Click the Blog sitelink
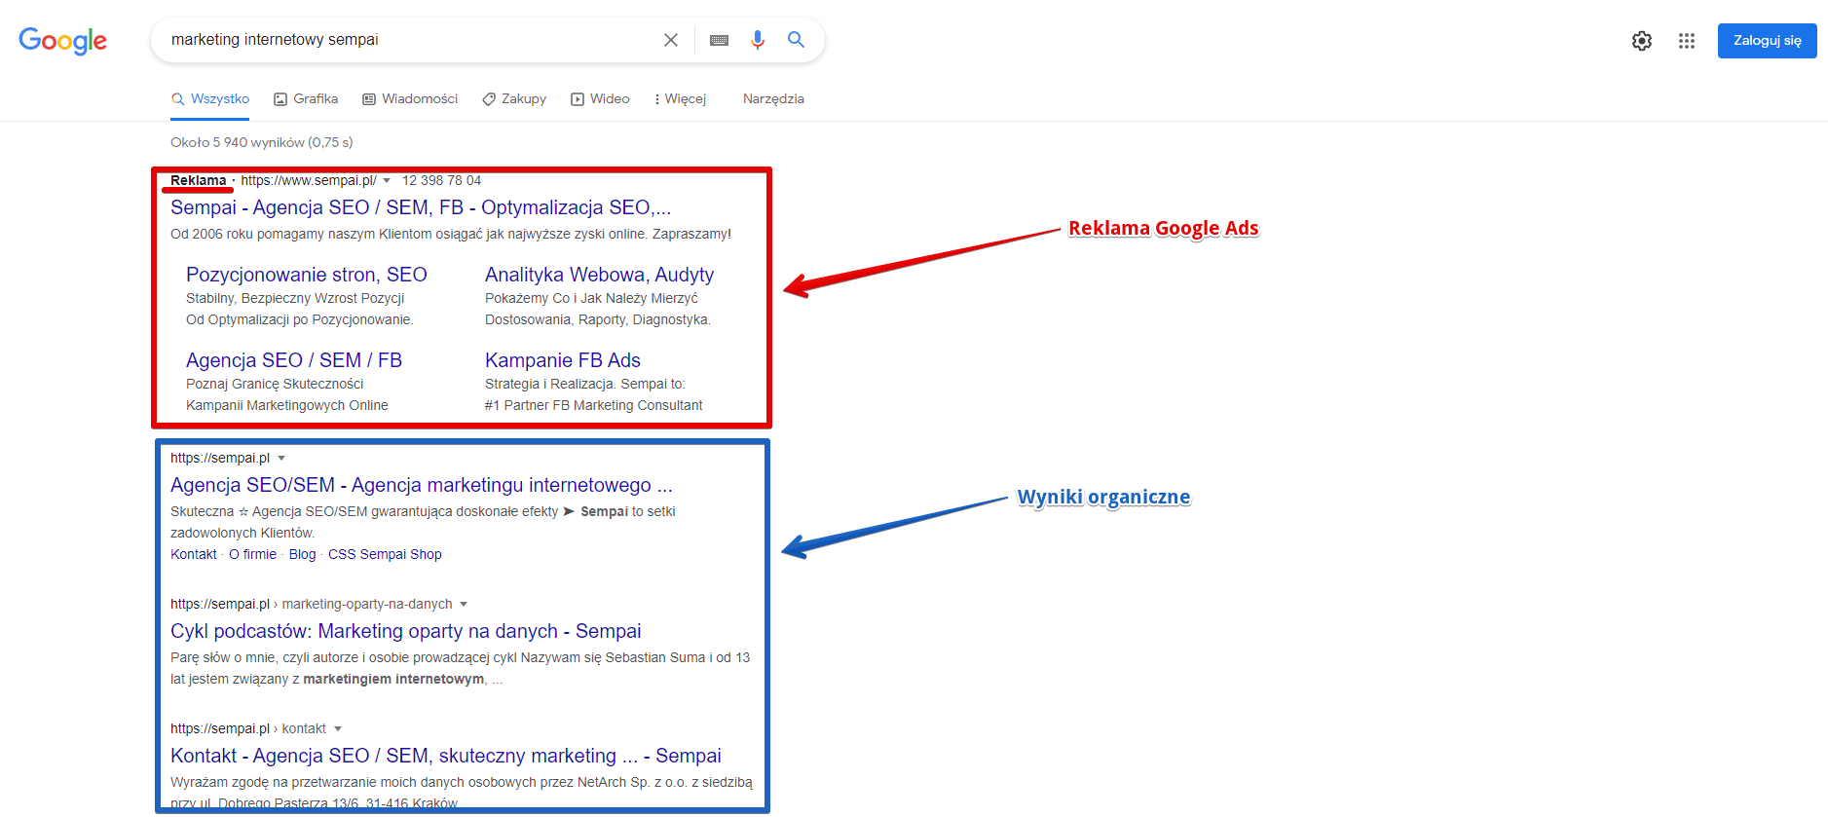This screenshot has width=1828, height=817. (302, 554)
